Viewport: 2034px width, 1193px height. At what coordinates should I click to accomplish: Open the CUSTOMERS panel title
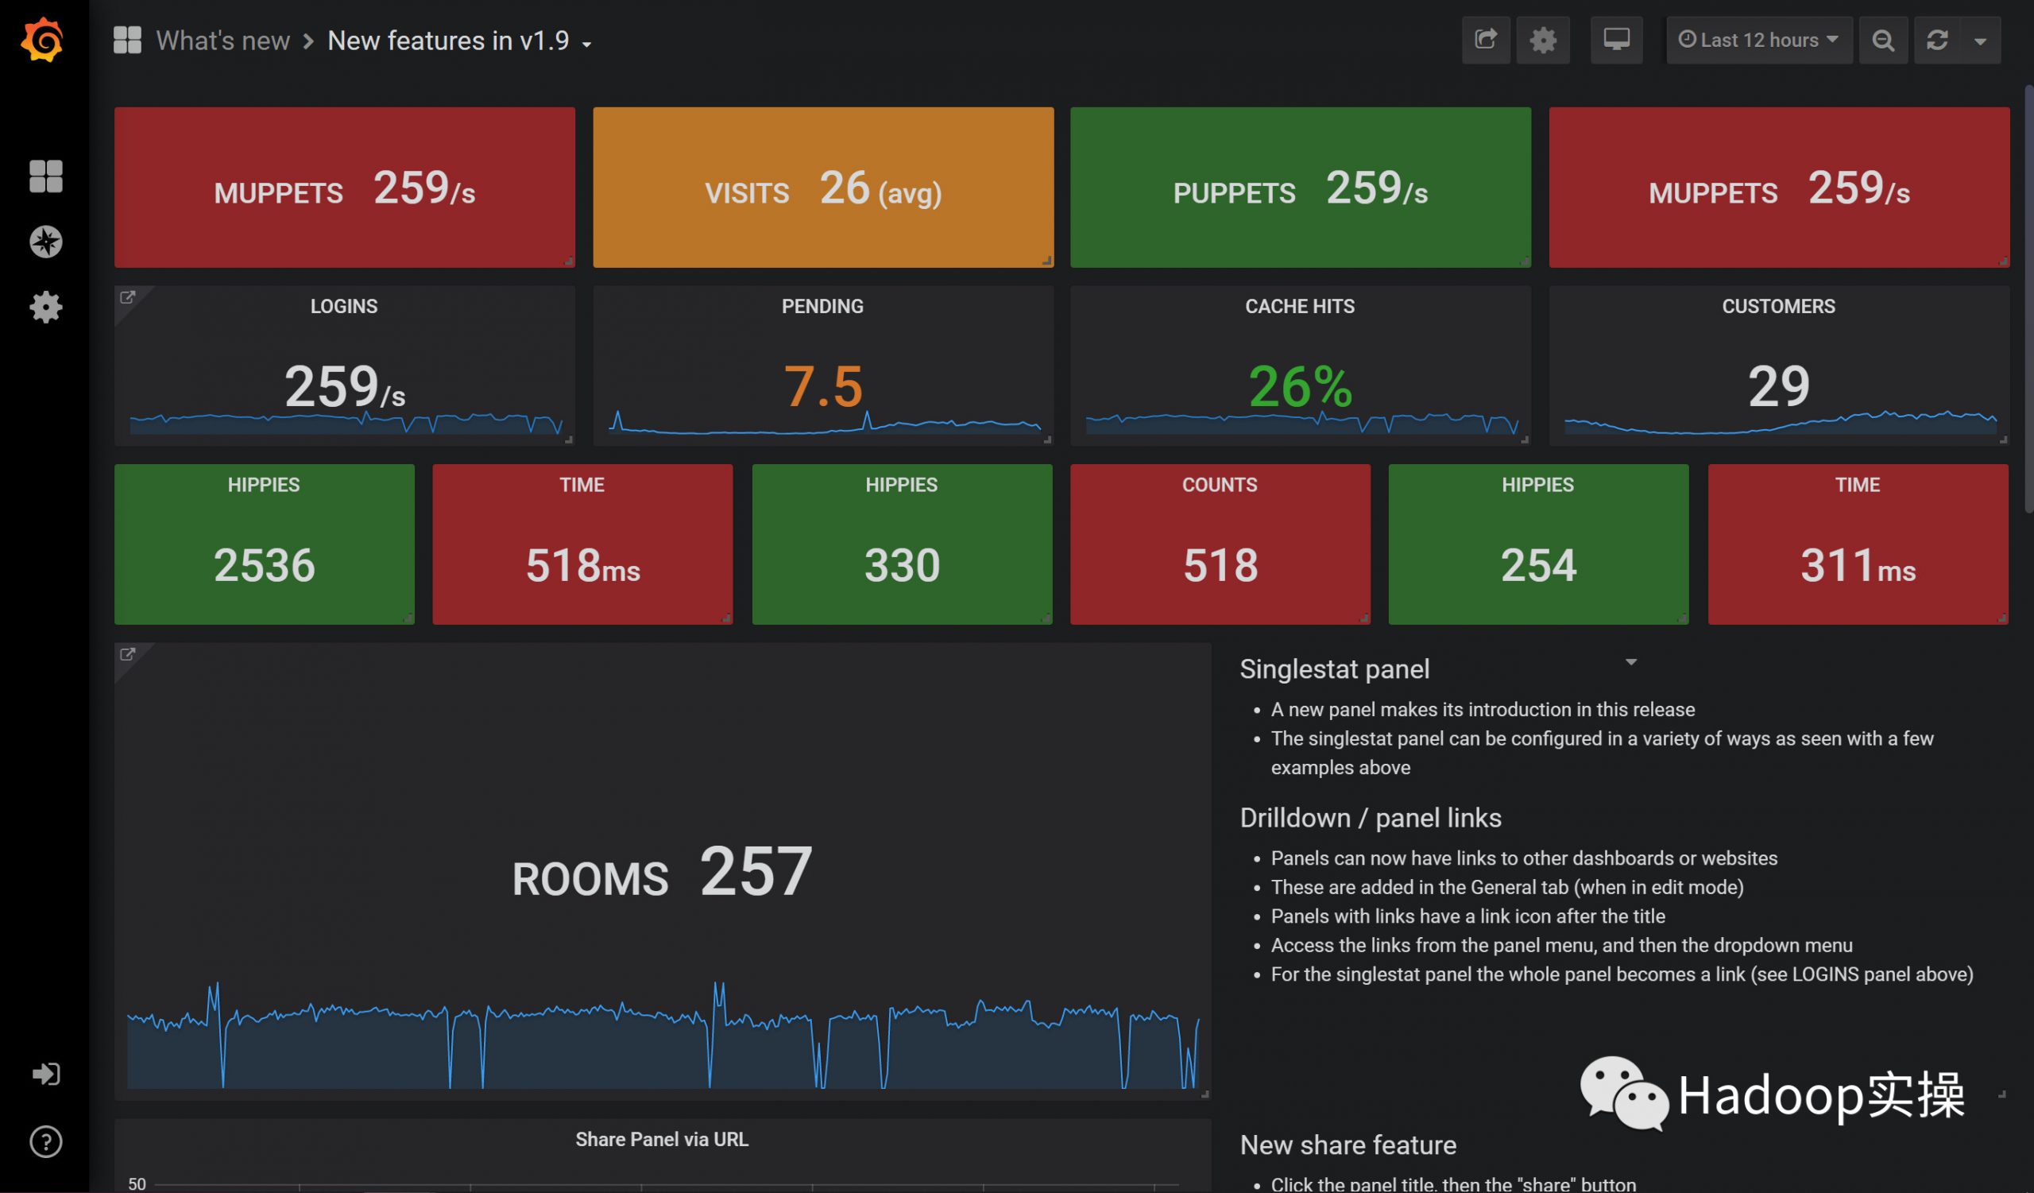point(1778,306)
